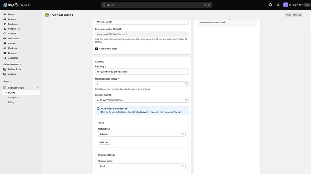This screenshot has width=311, height=174.
Task: Go to Billing under Checkout Flow
Action: pos(11,102)
